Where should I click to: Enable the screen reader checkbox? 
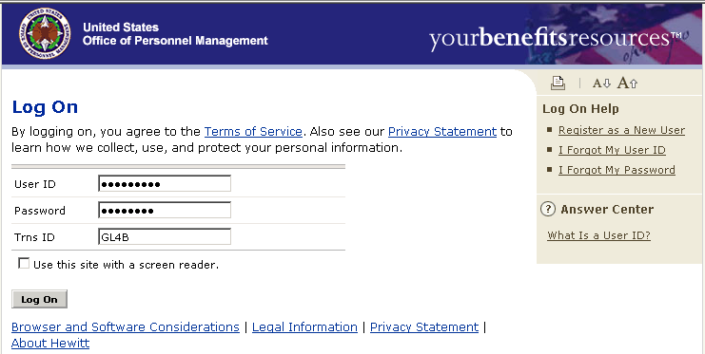click(24, 263)
